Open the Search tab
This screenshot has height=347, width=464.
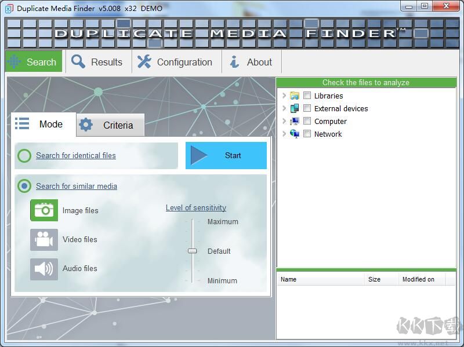[x=34, y=61]
